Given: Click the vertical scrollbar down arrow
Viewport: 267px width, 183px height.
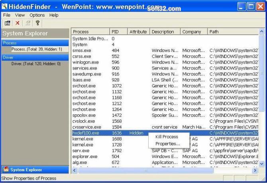Looking at the screenshot, I should (262, 163).
